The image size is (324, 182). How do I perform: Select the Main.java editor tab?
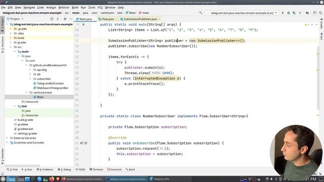point(86,19)
